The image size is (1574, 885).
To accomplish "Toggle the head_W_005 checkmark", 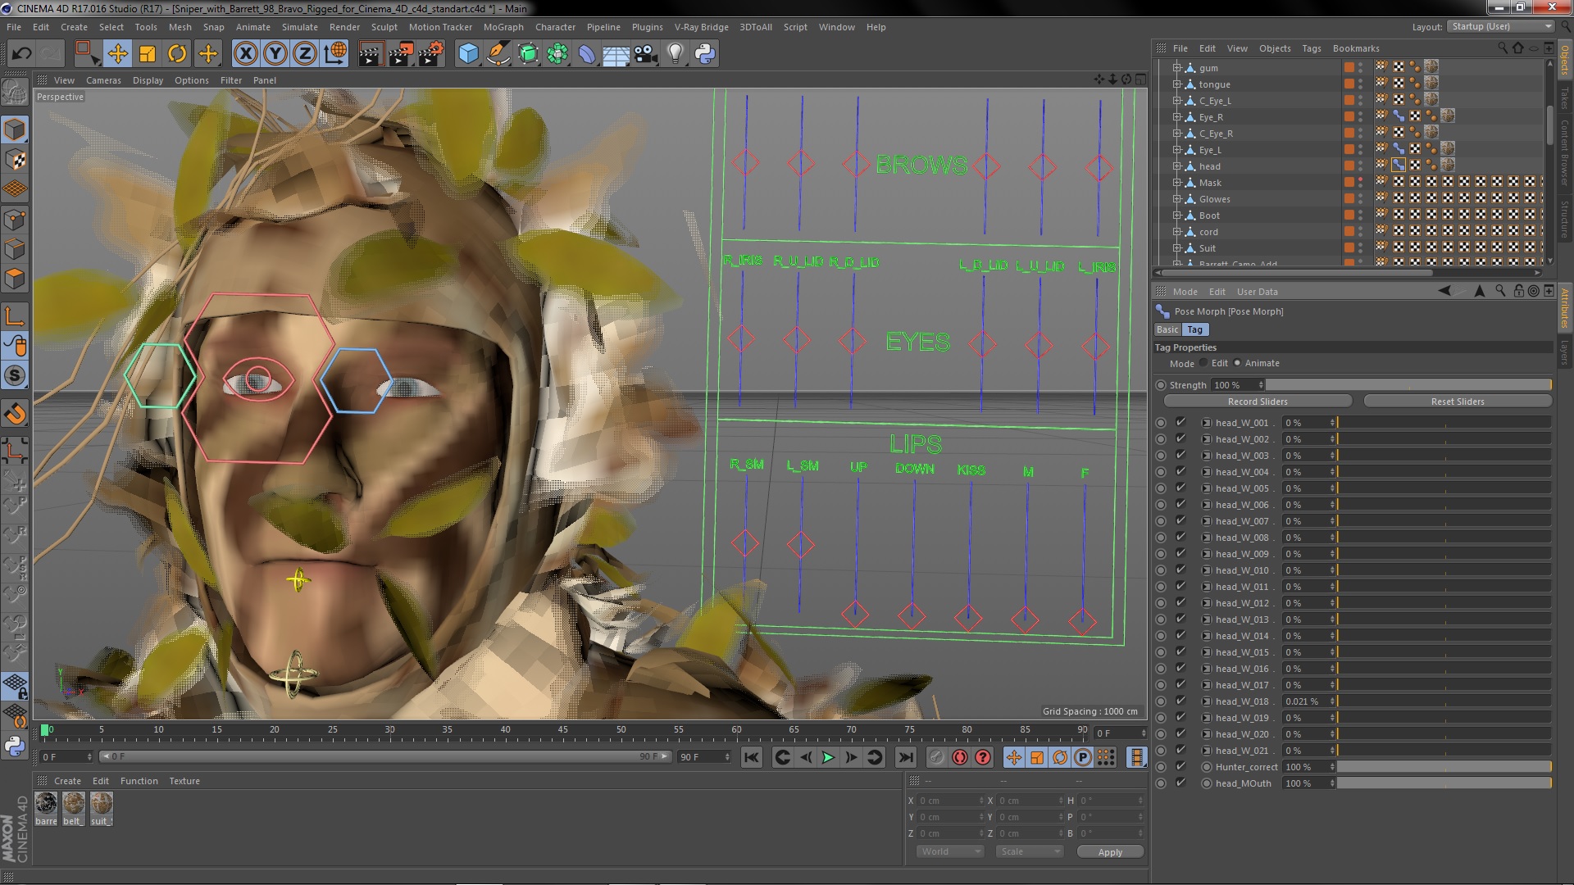I will coord(1180,488).
